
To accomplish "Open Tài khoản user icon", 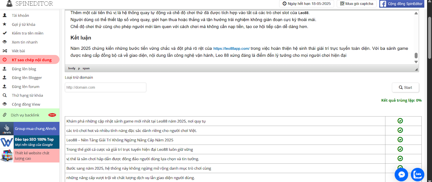I will (x=5, y=15).
